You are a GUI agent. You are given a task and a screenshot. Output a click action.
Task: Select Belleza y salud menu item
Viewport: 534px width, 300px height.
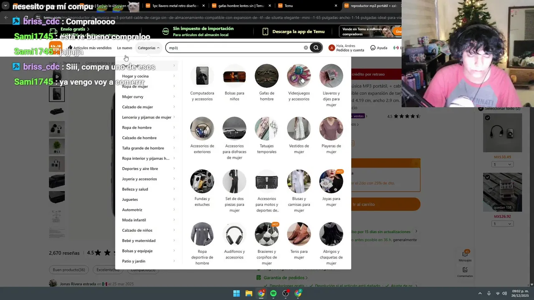(149, 189)
